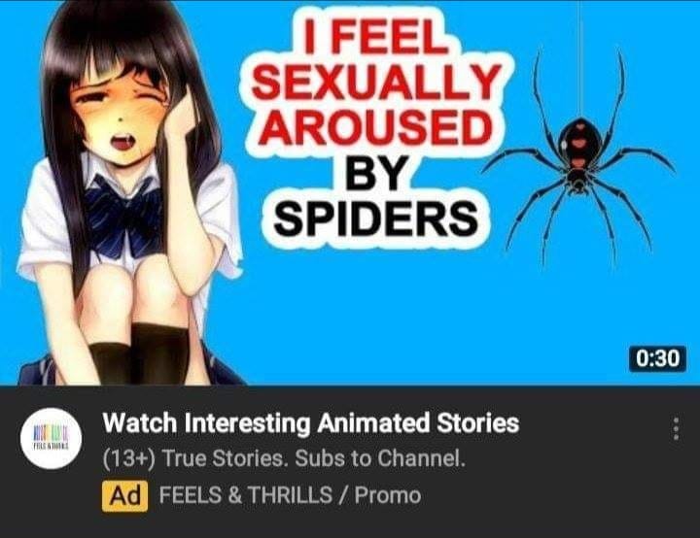Click the (13+) age label in description
This screenshot has height=538, width=700.
(x=129, y=459)
